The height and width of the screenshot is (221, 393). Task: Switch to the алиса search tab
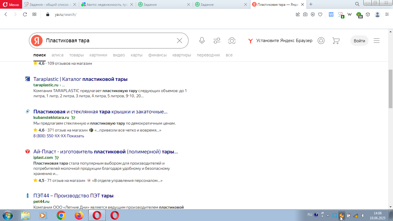58,55
